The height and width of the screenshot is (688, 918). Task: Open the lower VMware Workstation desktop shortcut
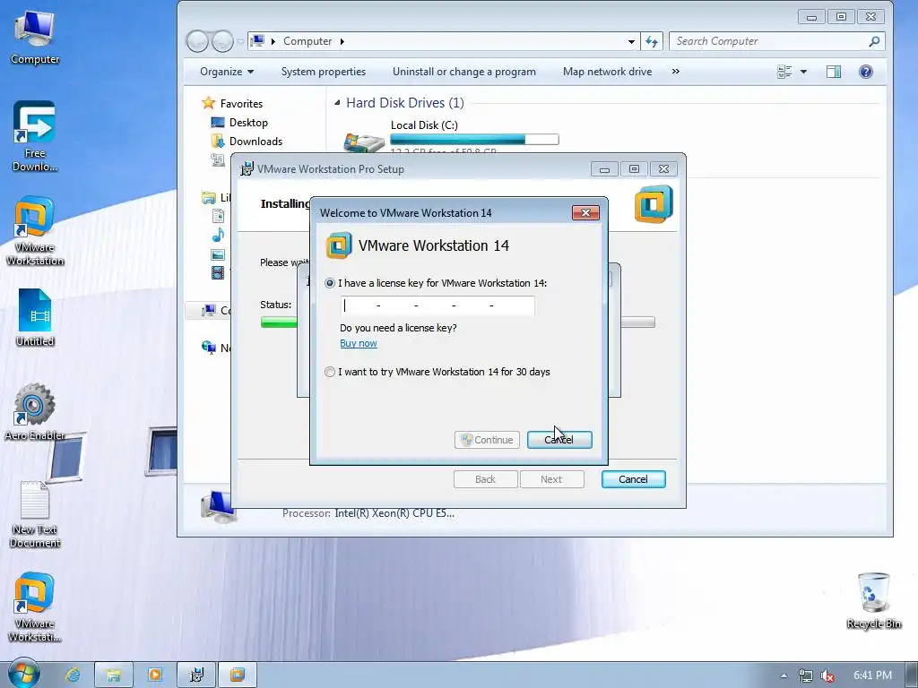[35, 607]
